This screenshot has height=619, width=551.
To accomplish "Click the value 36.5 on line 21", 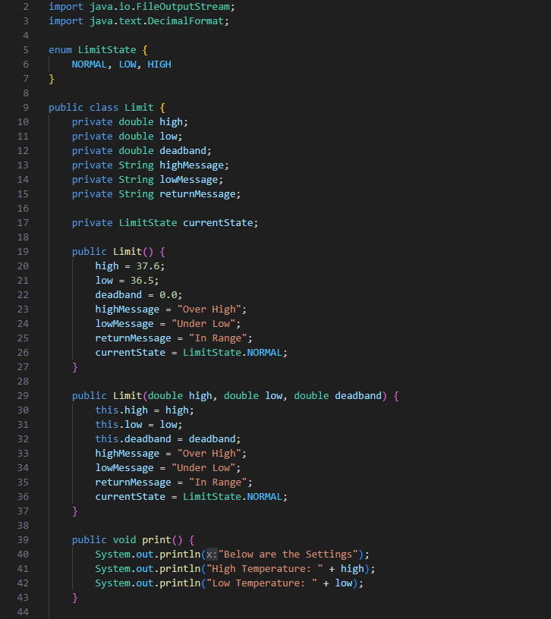I will coord(142,281).
